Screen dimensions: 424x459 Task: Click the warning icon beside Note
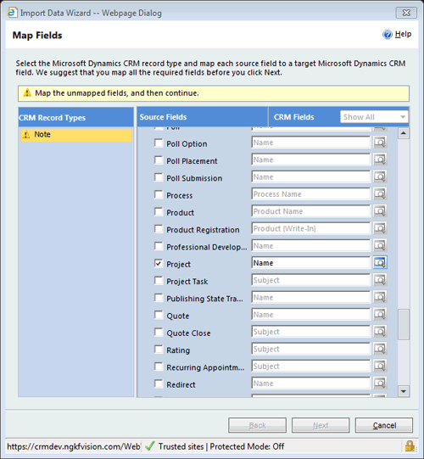26,134
